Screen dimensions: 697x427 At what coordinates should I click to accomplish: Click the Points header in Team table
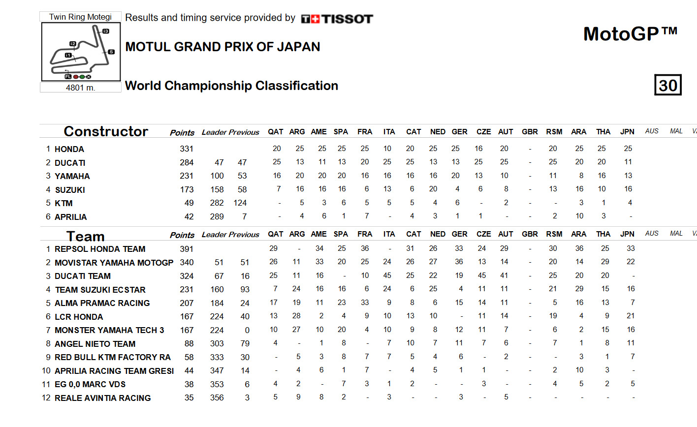tap(182, 235)
